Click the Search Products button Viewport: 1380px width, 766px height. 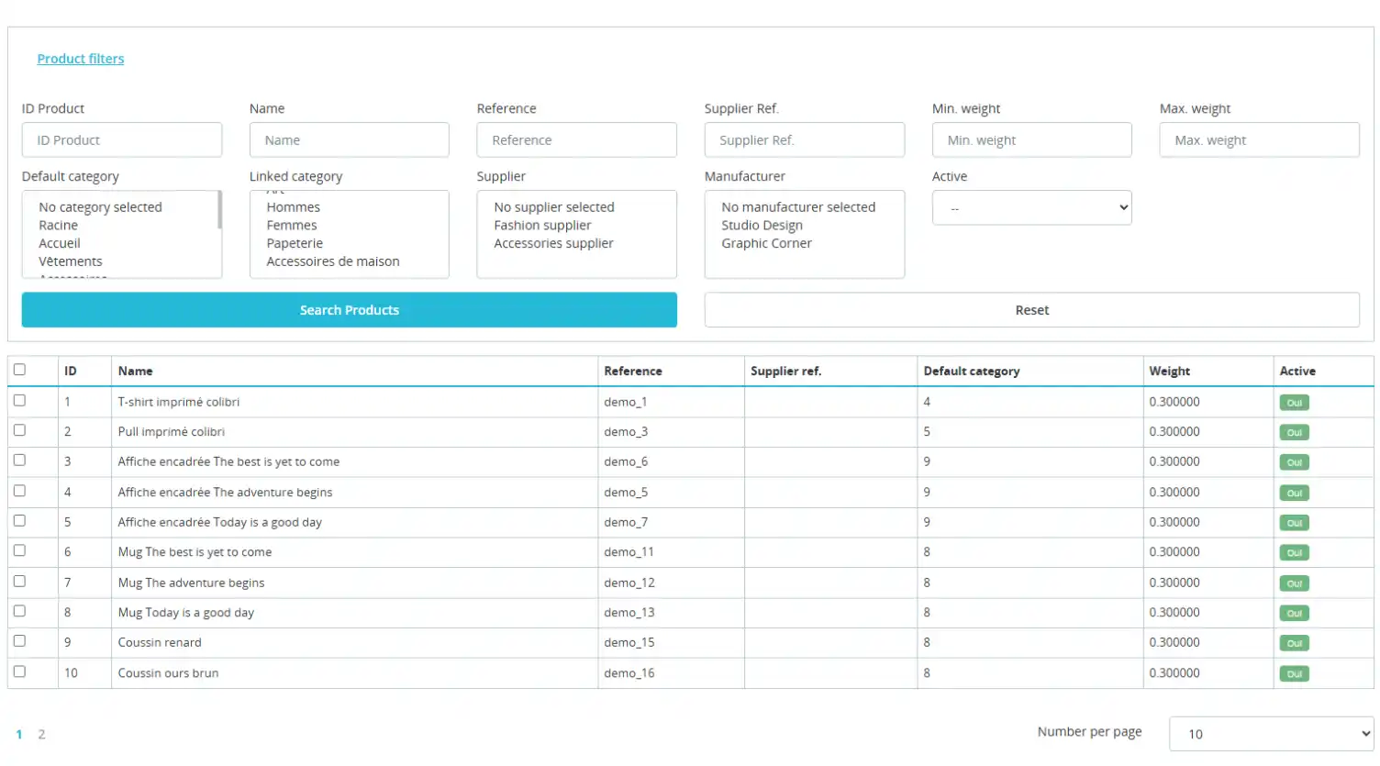point(349,310)
